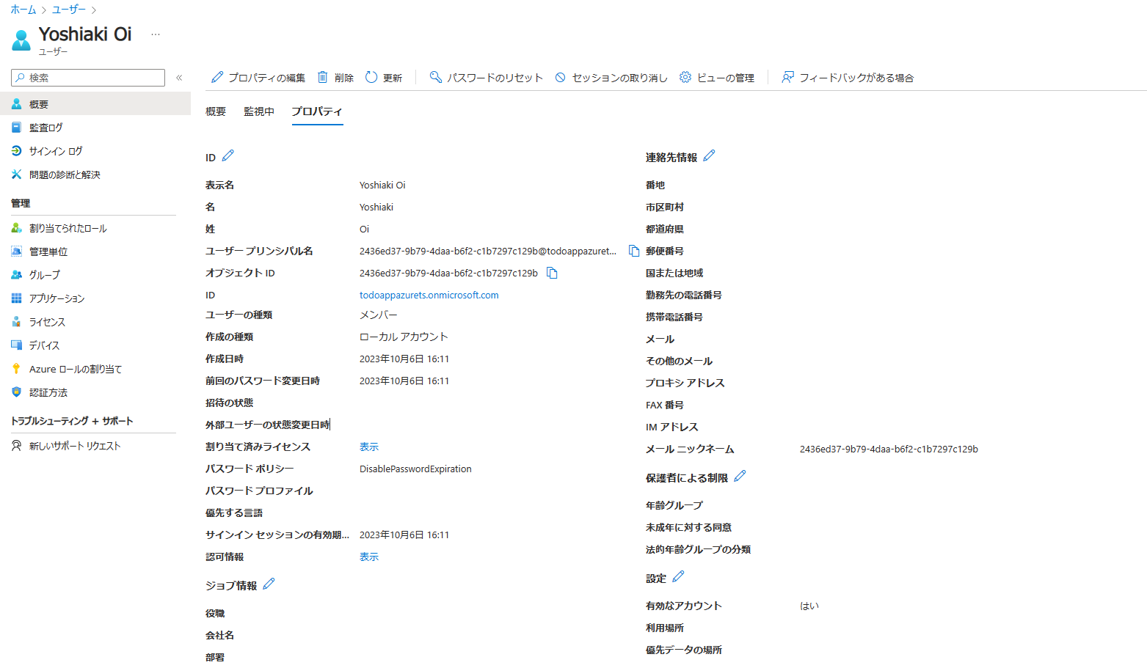
Task: Copy the ユーザー プリンシパル名 value
Action: (634, 251)
